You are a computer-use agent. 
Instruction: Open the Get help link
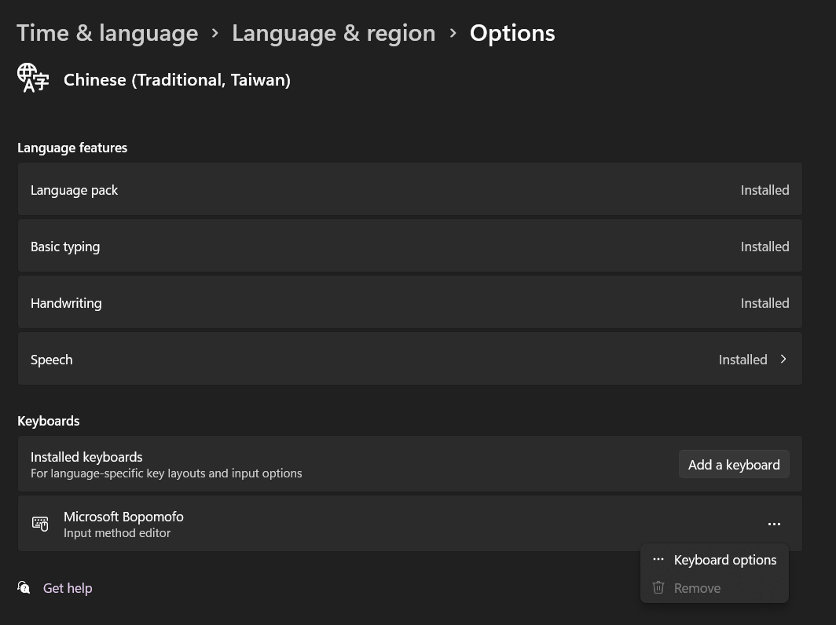68,588
